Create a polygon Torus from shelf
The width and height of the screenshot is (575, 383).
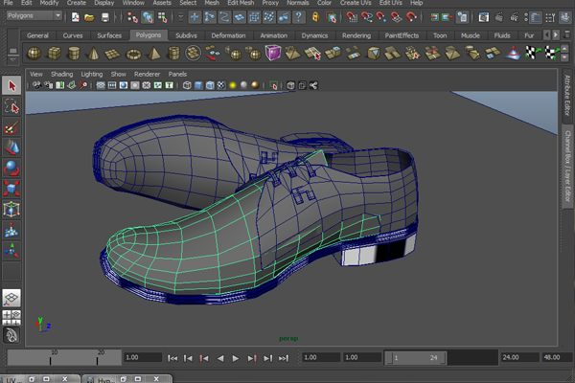click(x=133, y=55)
